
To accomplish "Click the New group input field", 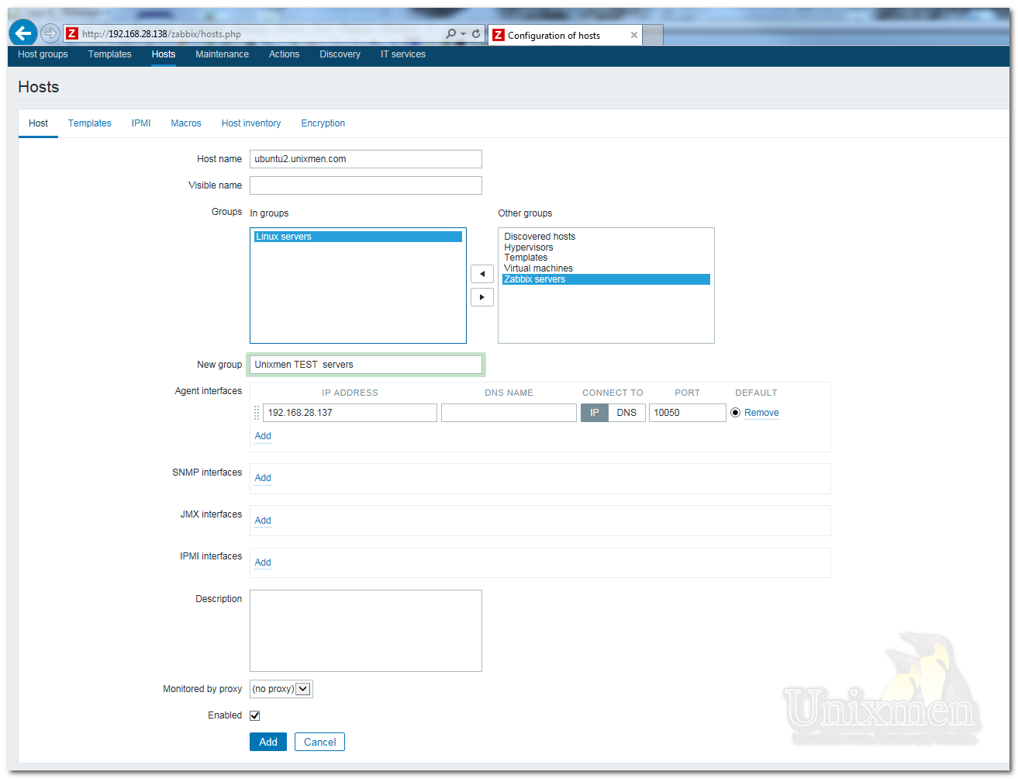I will [366, 365].
